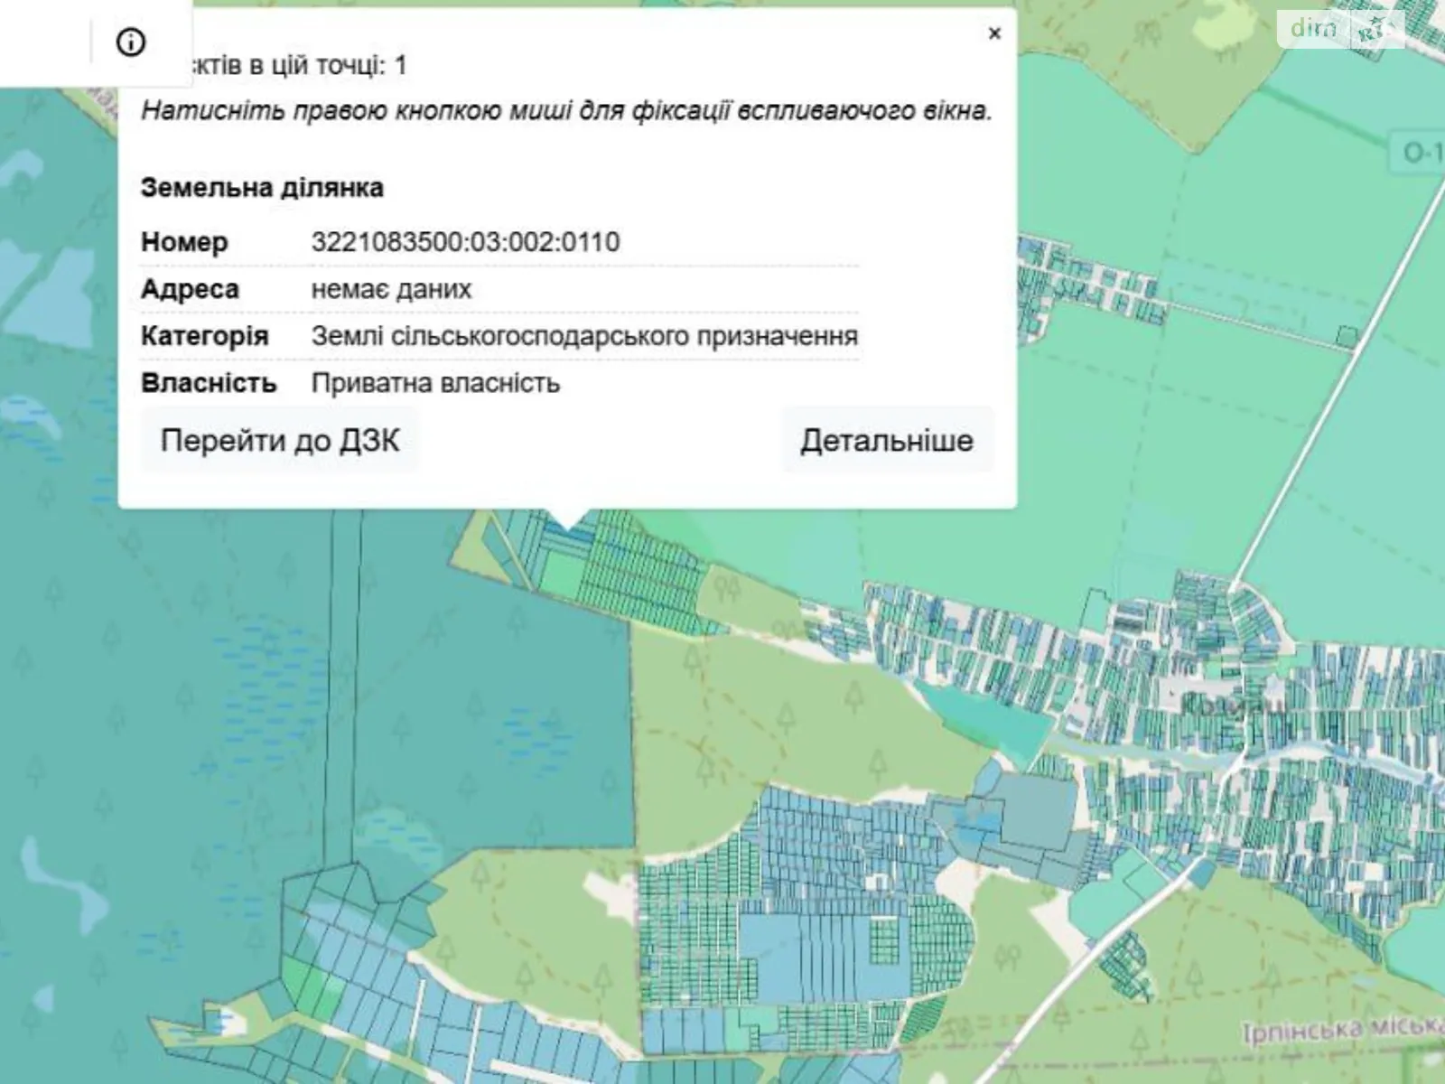Click the O-1 road shield label

click(1421, 153)
